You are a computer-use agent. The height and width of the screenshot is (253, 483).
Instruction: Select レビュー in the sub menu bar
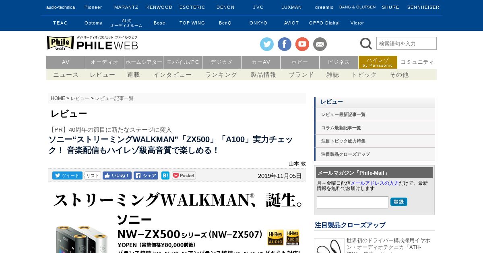pyautogui.click(x=102, y=75)
